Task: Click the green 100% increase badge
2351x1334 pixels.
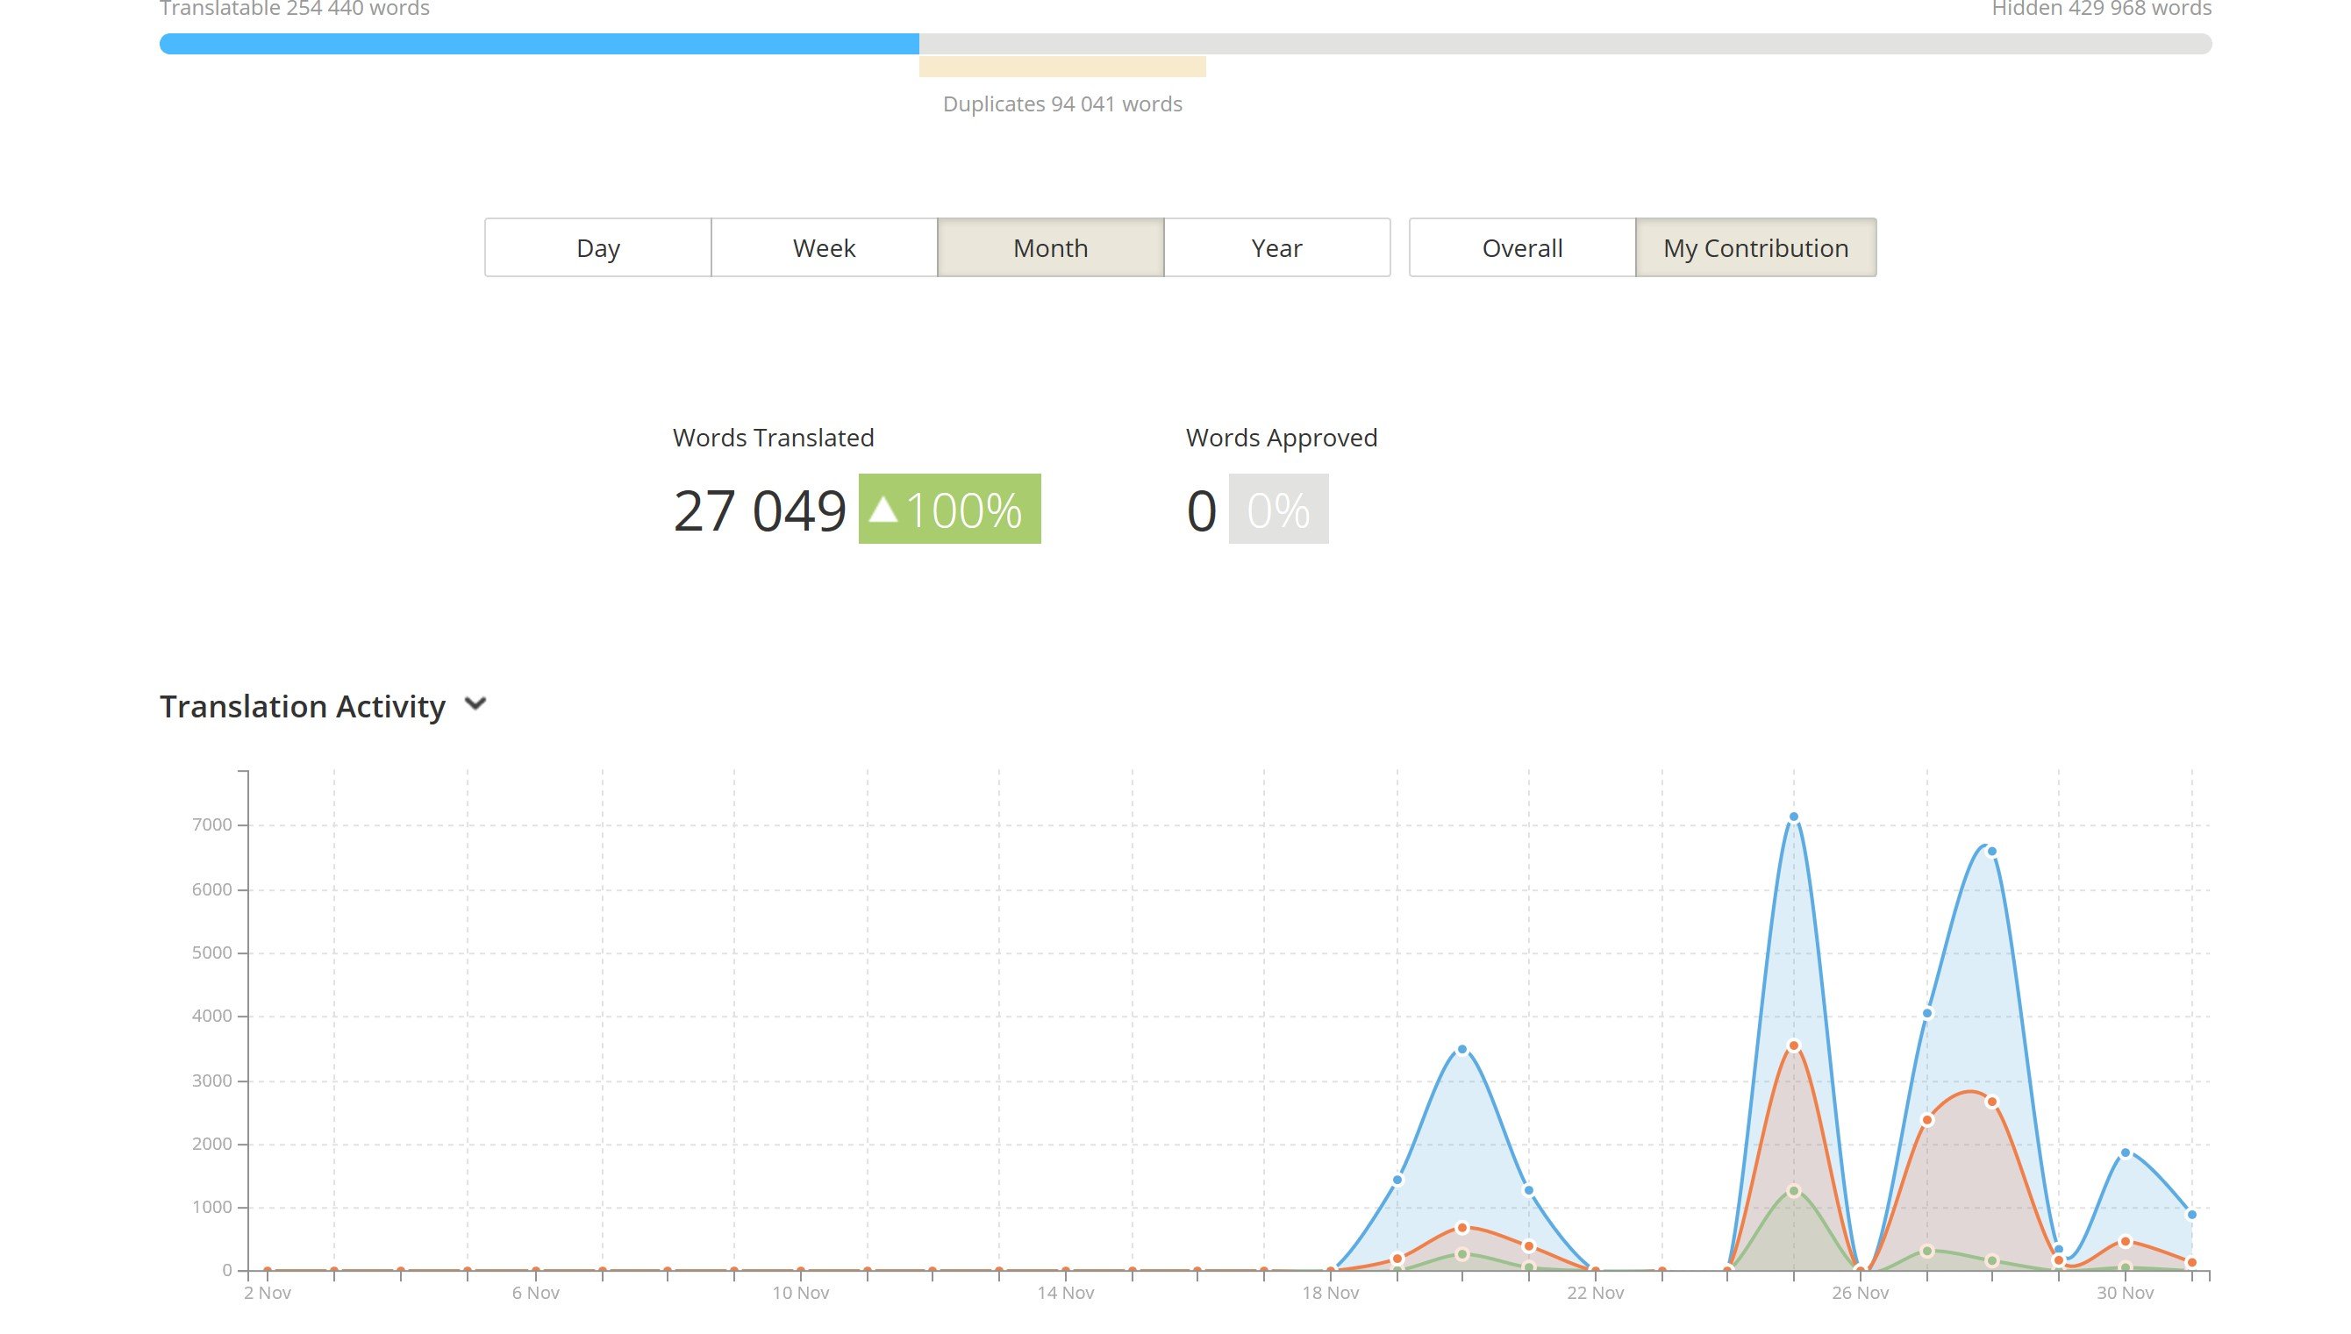Action: click(949, 509)
